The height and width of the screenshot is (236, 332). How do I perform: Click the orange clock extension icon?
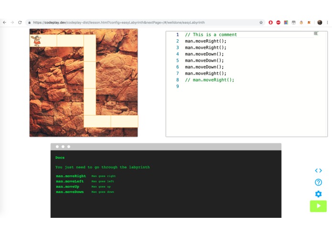301,22
